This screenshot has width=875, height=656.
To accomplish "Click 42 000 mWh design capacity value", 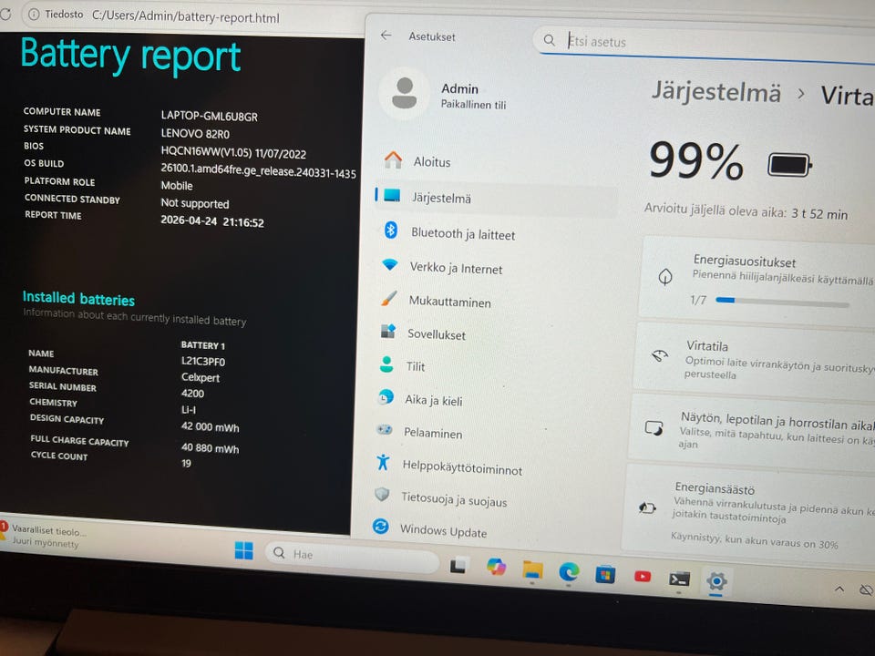I will coord(210,427).
